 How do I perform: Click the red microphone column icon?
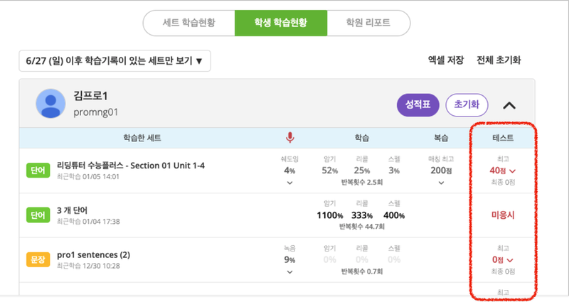point(290,138)
